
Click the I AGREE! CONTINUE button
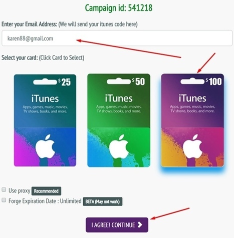(117, 225)
